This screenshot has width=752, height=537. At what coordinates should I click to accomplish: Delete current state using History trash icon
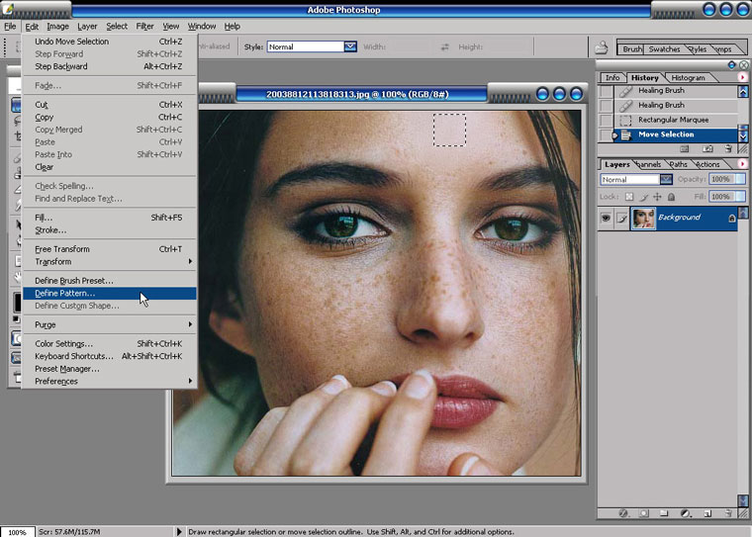pos(728,148)
